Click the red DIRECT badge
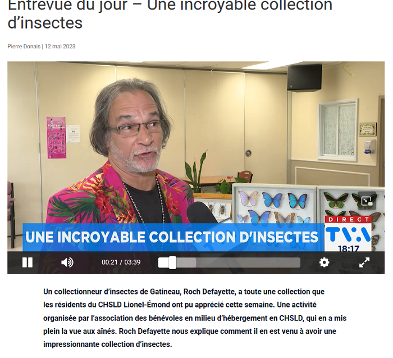The image size is (393, 358). 348,220
